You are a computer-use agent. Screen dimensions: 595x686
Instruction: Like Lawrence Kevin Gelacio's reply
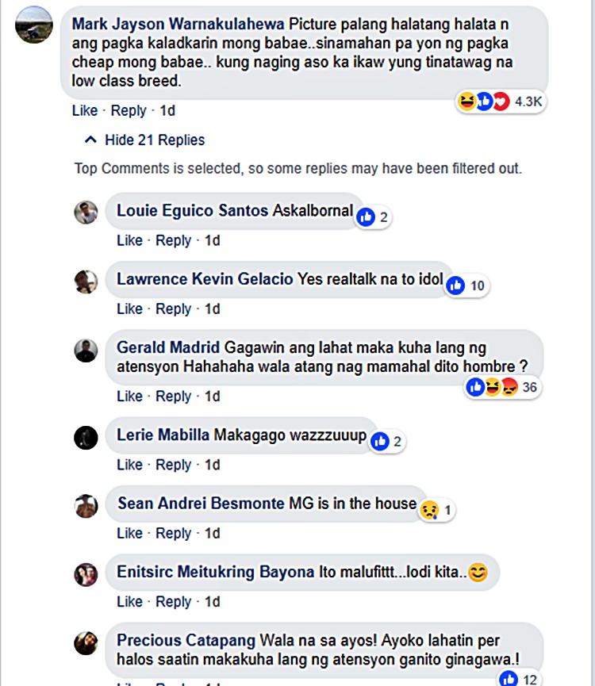point(130,309)
